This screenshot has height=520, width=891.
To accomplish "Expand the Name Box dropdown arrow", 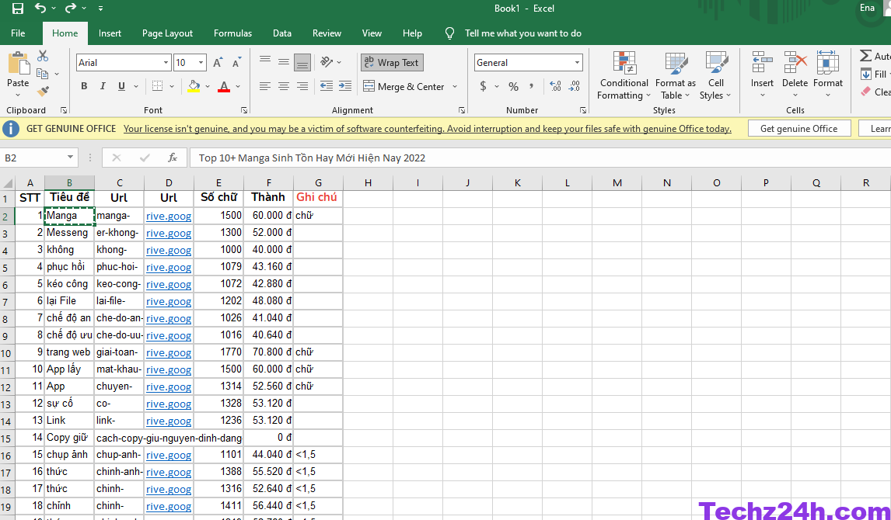I will [70, 158].
